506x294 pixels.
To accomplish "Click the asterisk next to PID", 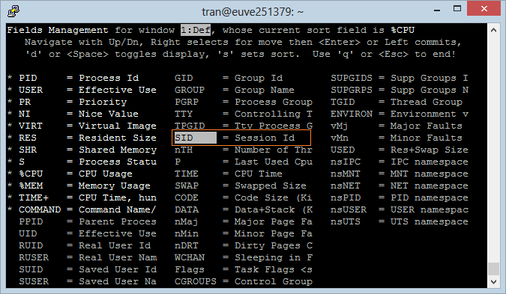I will pos(10,78).
